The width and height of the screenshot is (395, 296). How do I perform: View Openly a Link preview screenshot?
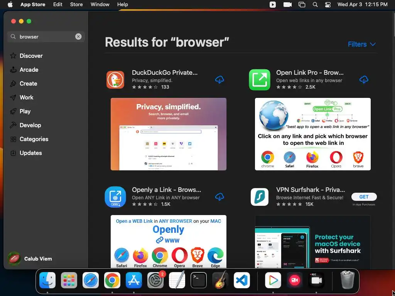click(x=169, y=241)
